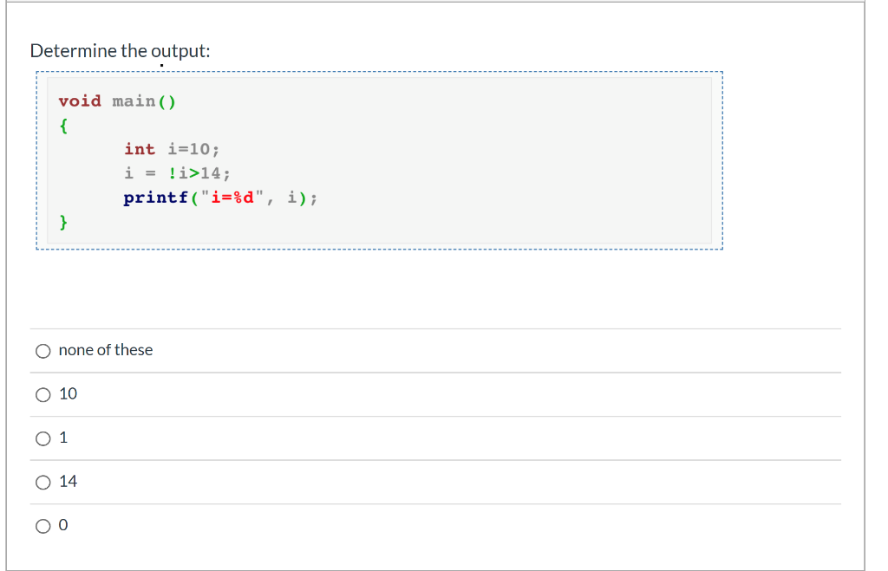Click the answer label "10"
The width and height of the screenshot is (888, 571).
click(67, 393)
